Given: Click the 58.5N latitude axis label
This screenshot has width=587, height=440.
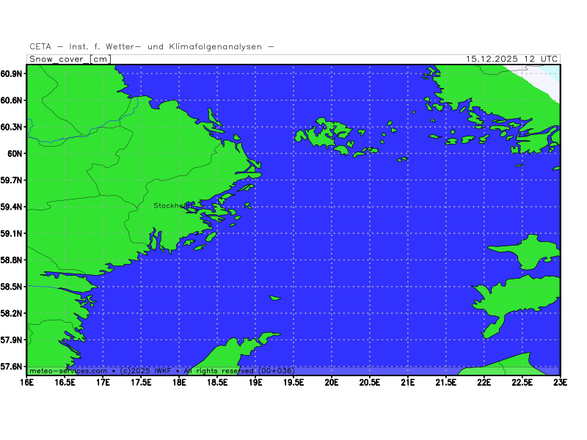Looking at the screenshot, I should coord(12,287).
